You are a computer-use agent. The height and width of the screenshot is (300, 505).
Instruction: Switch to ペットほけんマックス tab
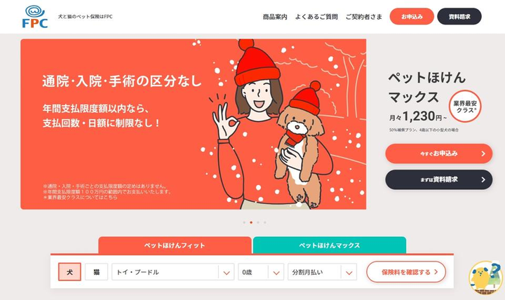(330, 245)
